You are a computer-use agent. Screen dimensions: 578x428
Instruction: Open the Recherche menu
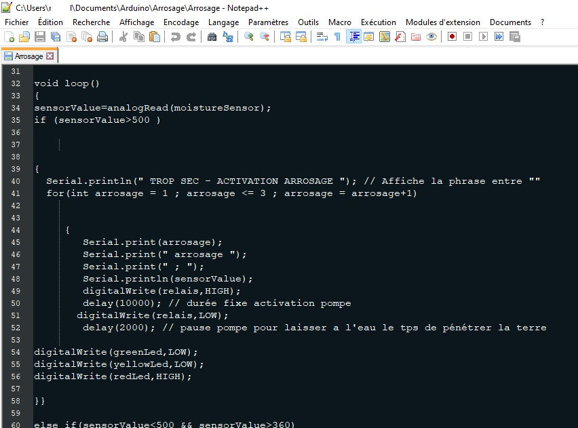(x=91, y=22)
